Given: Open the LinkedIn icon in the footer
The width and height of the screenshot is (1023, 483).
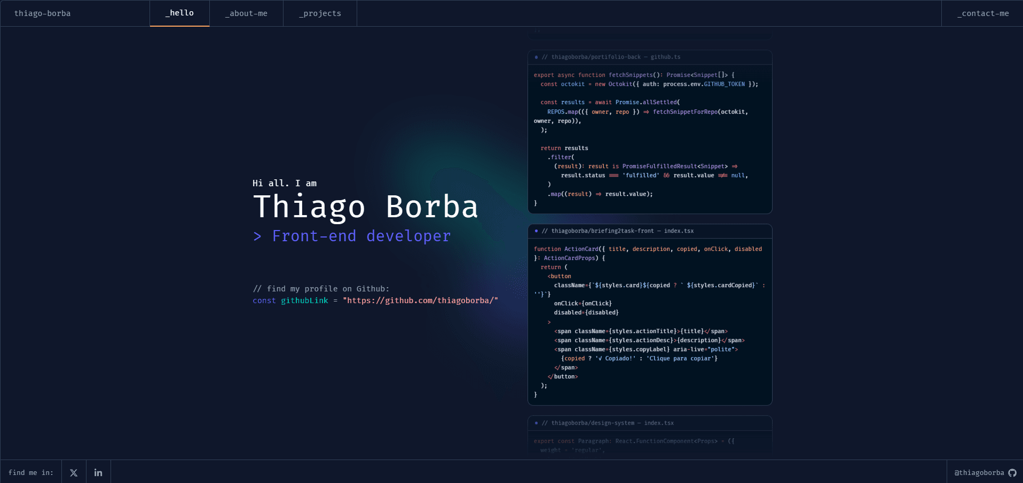Looking at the screenshot, I should click(x=98, y=472).
